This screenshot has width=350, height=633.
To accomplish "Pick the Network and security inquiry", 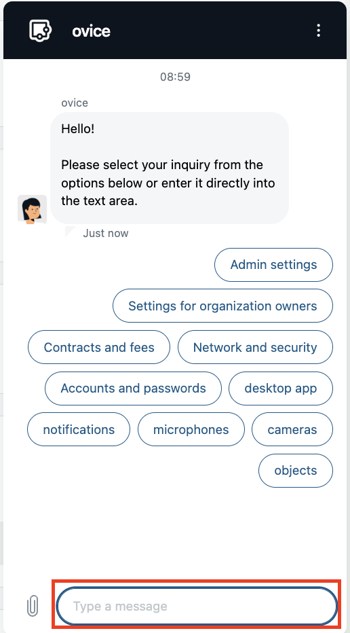I will pyautogui.click(x=255, y=347).
